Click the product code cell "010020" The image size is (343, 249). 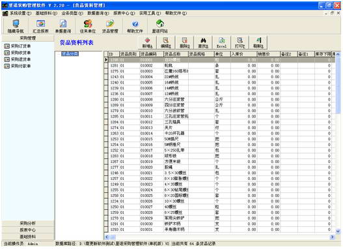click(x=152, y=167)
